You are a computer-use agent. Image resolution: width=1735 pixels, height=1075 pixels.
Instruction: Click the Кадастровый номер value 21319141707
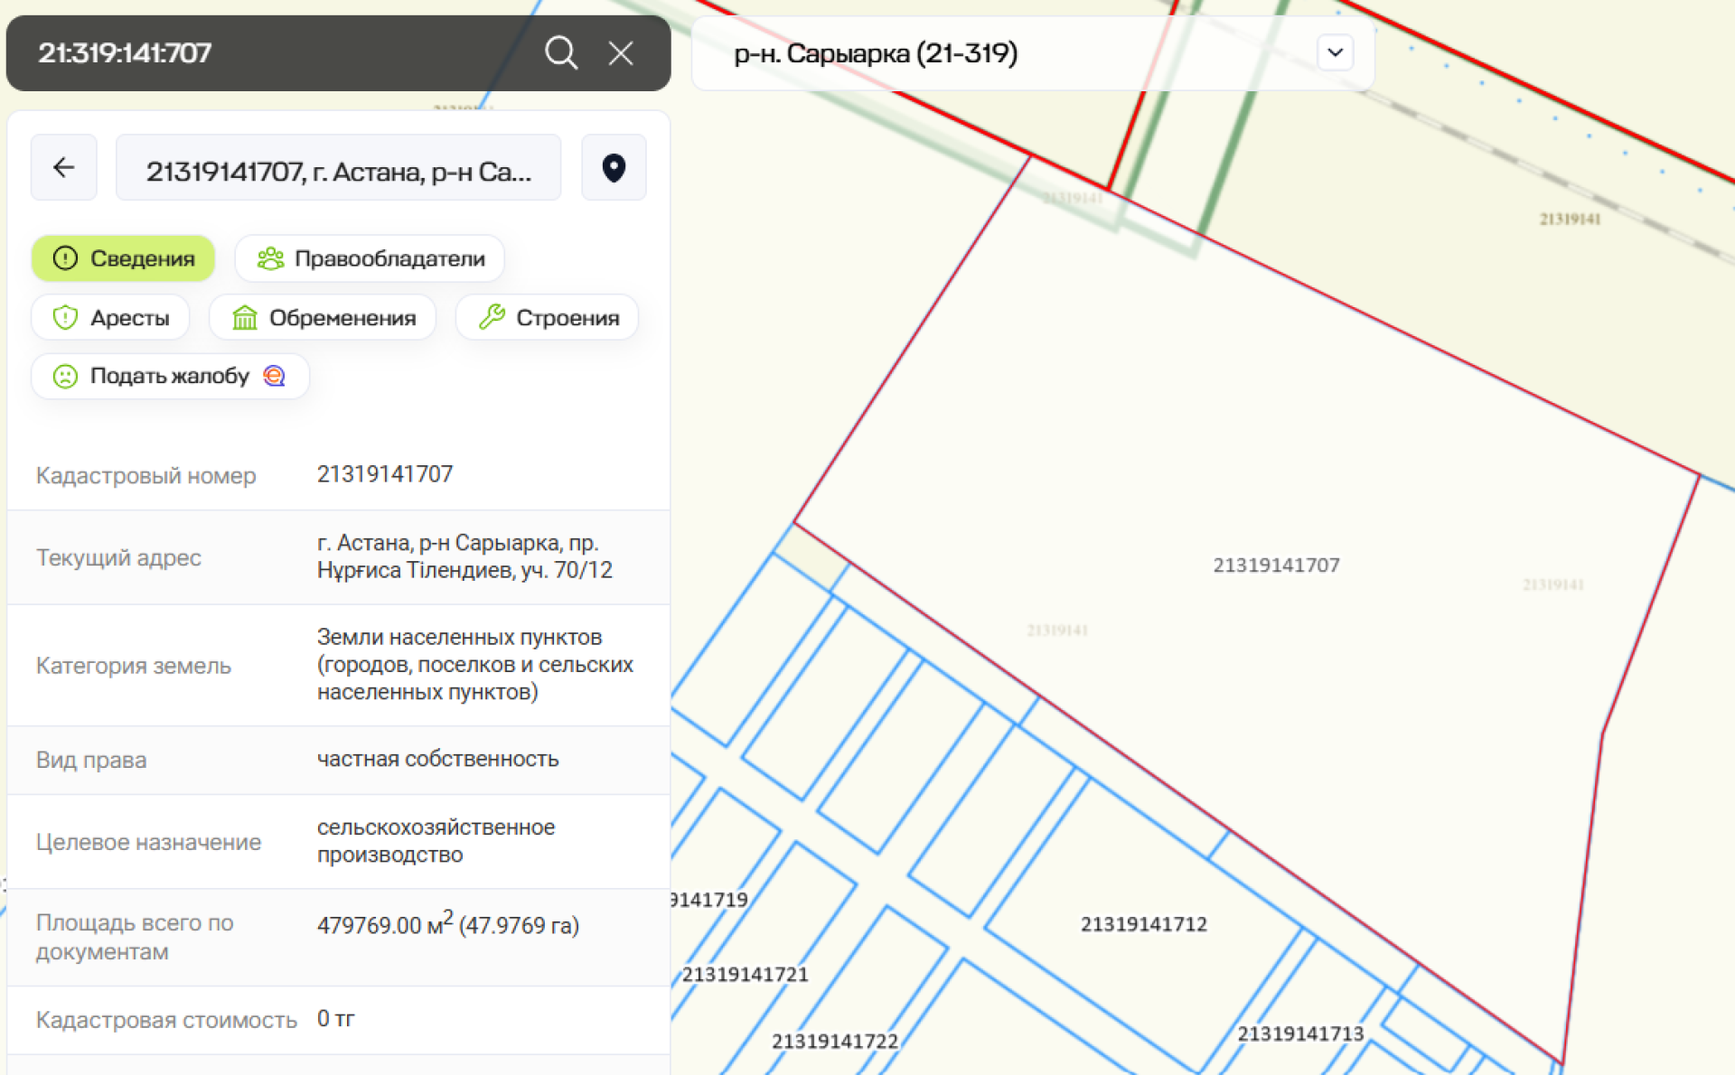click(385, 474)
